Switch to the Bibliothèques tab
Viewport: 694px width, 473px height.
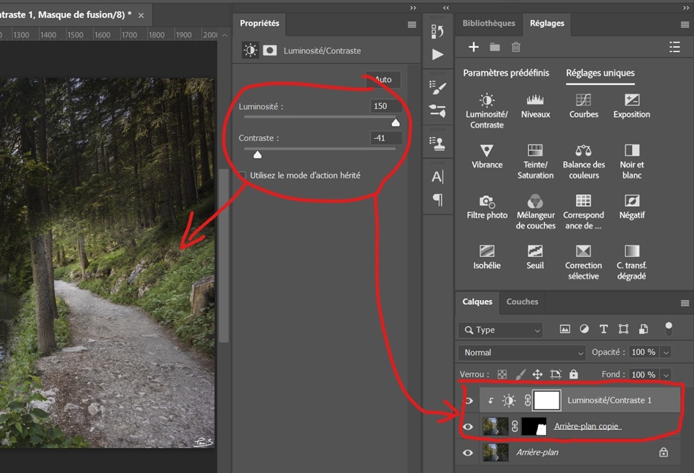coord(489,23)
